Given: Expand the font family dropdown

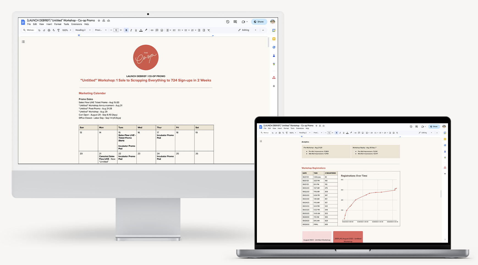Looking at the screenshot, I should point(101,30).
